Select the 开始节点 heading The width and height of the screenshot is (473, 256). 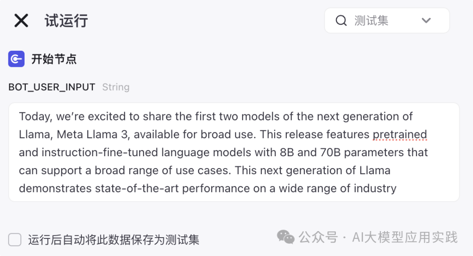(54, 59)
